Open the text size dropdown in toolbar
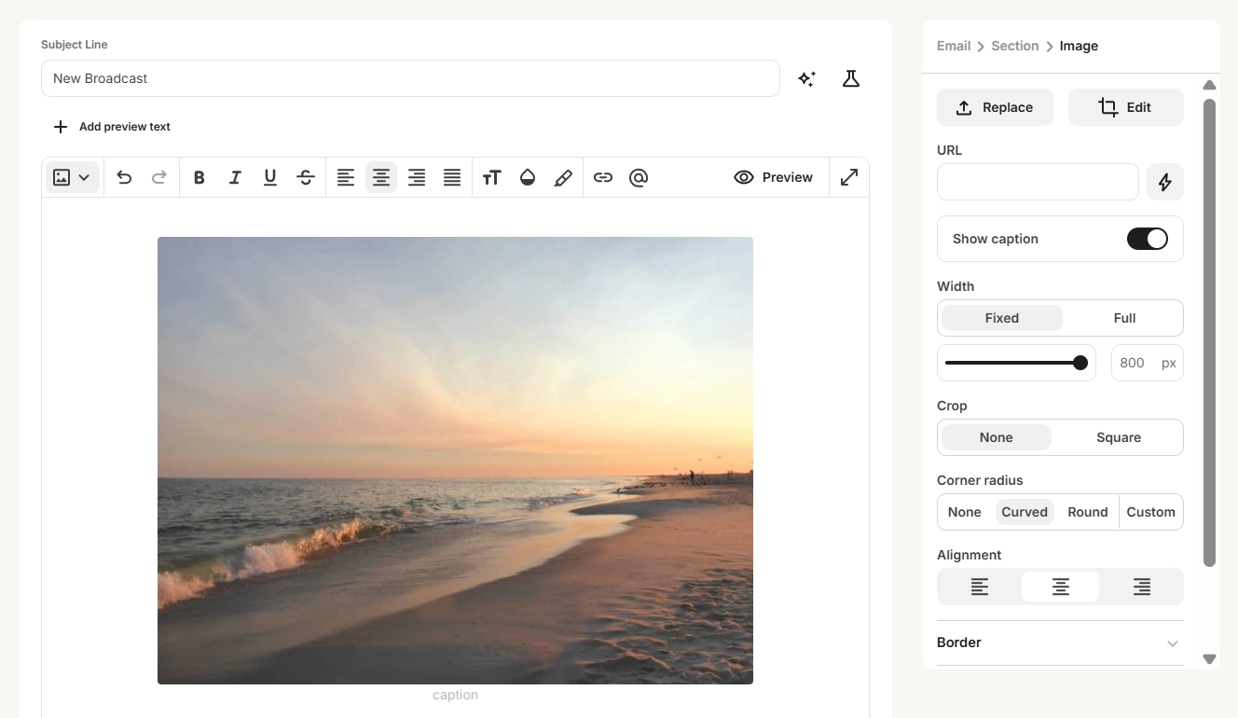This screenshot has height=718, width=1238. tap(491, 177)
